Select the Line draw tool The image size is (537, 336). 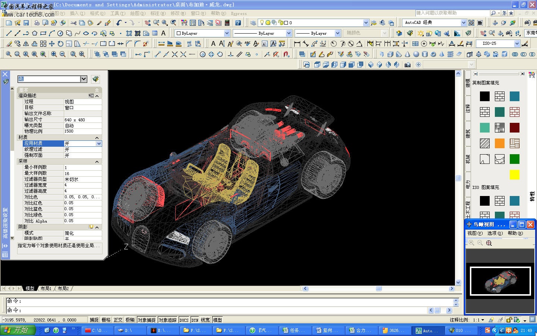(9, 33)
